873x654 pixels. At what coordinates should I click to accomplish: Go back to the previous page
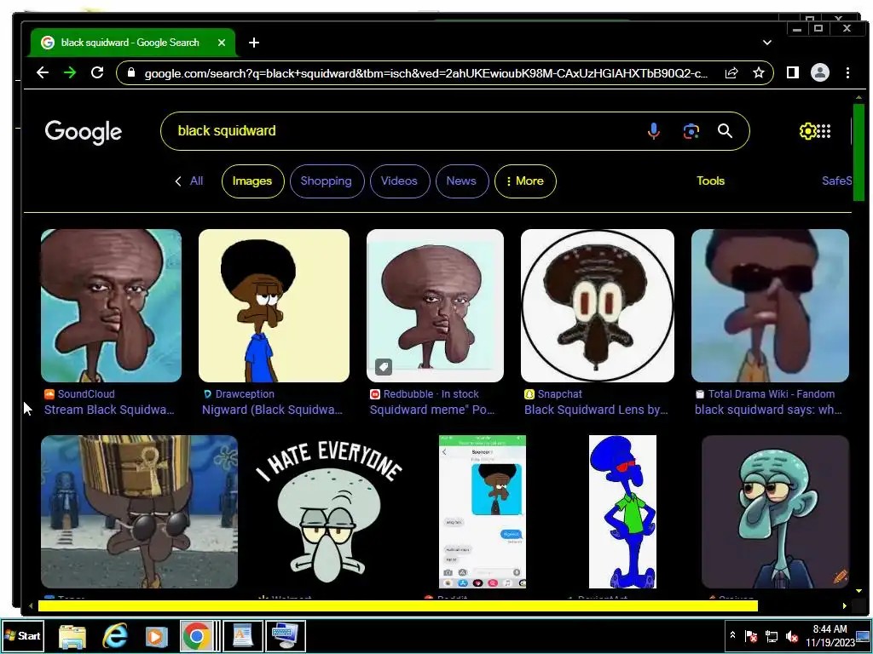[43, 73]
